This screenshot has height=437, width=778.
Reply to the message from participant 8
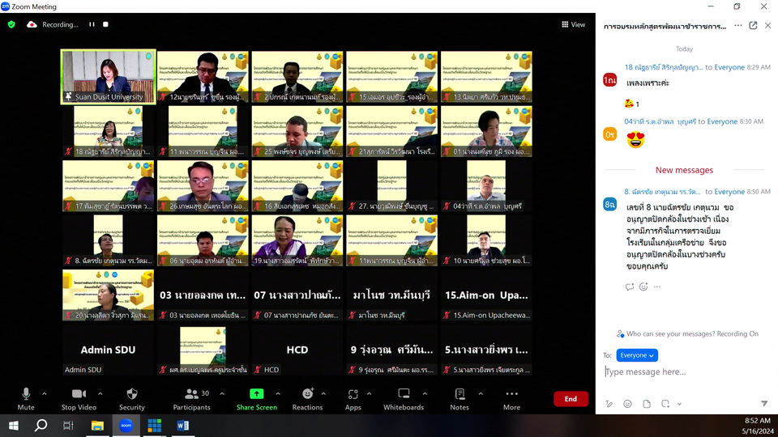tap(630, 286)
